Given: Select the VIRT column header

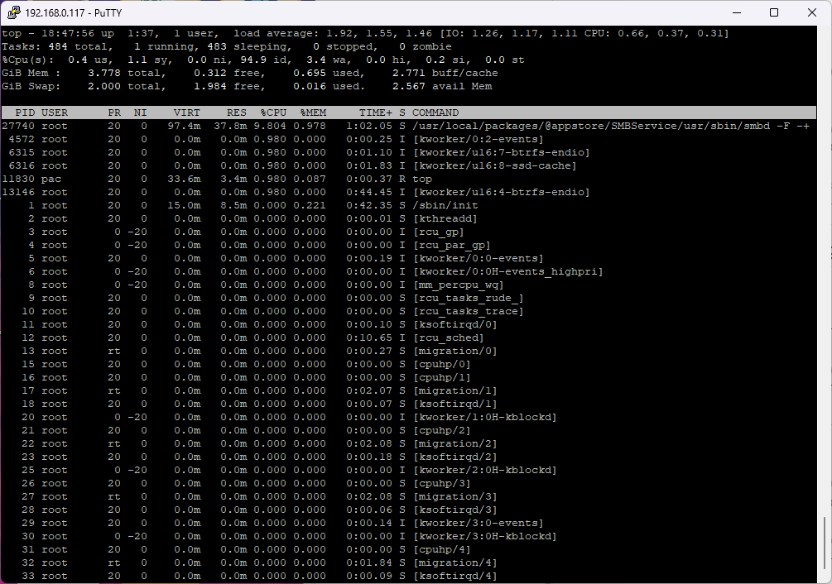Looking at the screenshot, I should [x=187, y=112].
